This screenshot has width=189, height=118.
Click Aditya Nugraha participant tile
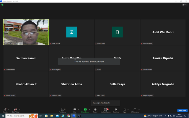pyautogui.click(x=163, y=84)
